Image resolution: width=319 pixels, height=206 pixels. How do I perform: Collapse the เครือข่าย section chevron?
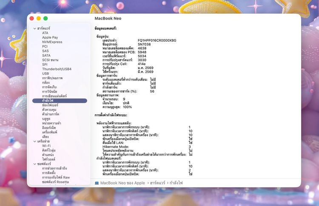coord(35,141)
